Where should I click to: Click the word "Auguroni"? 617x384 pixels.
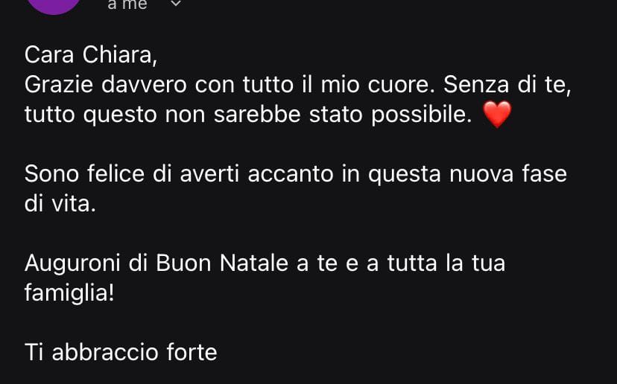point(72,263)
